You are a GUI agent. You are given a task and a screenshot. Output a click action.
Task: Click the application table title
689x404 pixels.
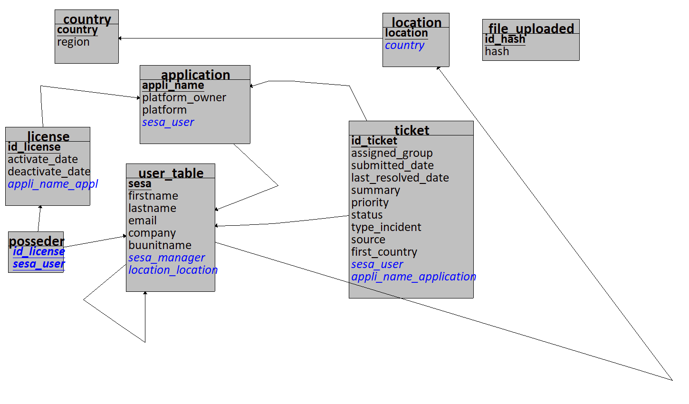195,75
